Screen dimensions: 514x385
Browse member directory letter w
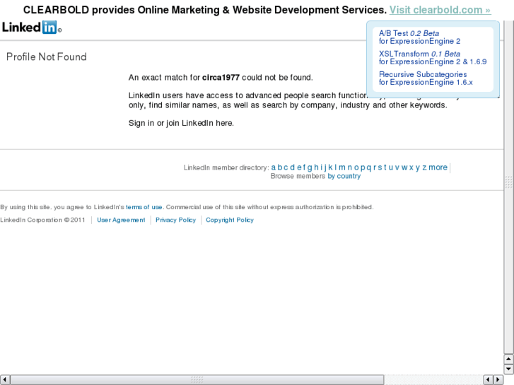point(404,167)
